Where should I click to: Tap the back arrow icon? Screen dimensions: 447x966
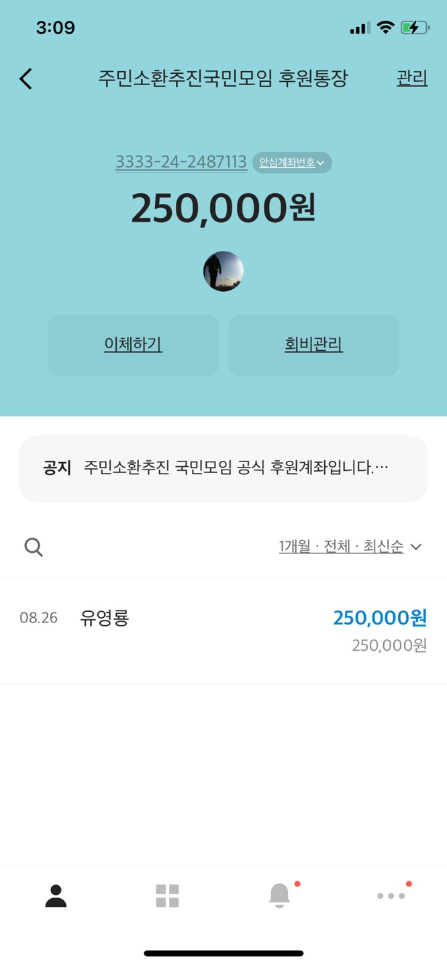coord(26,78)
